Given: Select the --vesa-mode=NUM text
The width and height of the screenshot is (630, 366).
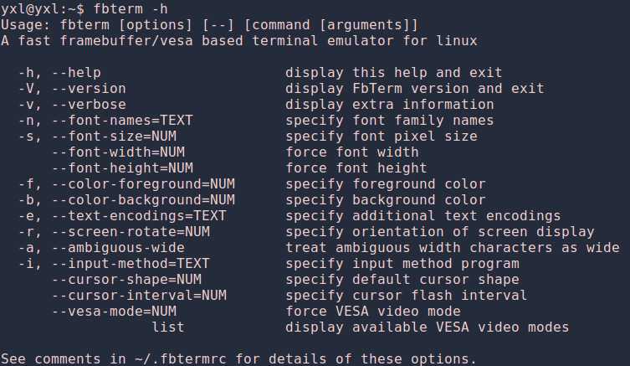Looking at the screenshot, I should pyautogui.click(x=114, y=312).
